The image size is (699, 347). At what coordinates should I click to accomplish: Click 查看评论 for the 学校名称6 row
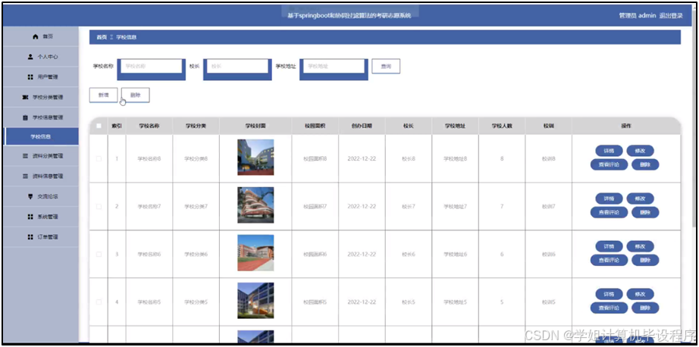pyautogui.click(x=609, y=260)
